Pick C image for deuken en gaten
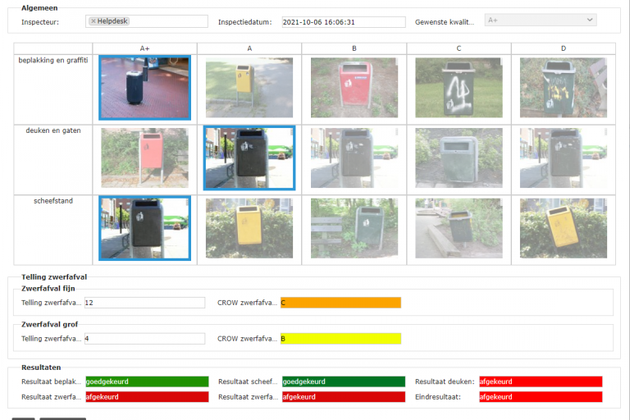Image resolution: width=630 pixels, height=420 pixels. pyautogui.click(x=459, y=157)
